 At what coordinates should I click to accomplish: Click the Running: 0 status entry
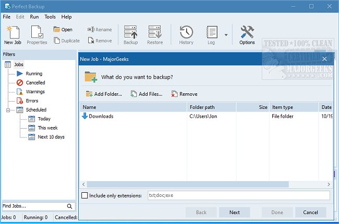(35, 217)
